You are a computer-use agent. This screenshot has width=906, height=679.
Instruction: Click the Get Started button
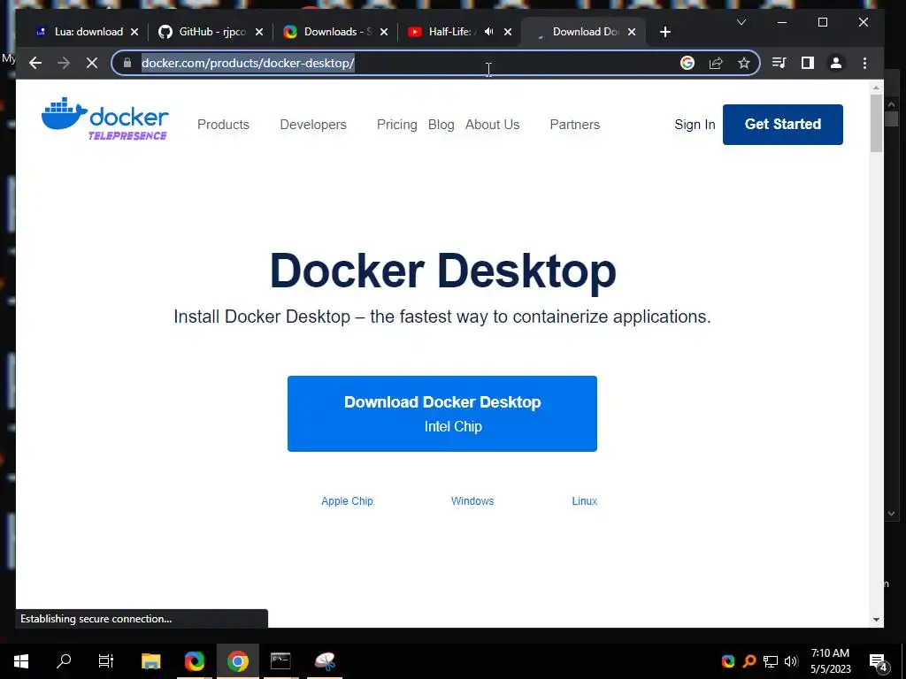point(783,124)
